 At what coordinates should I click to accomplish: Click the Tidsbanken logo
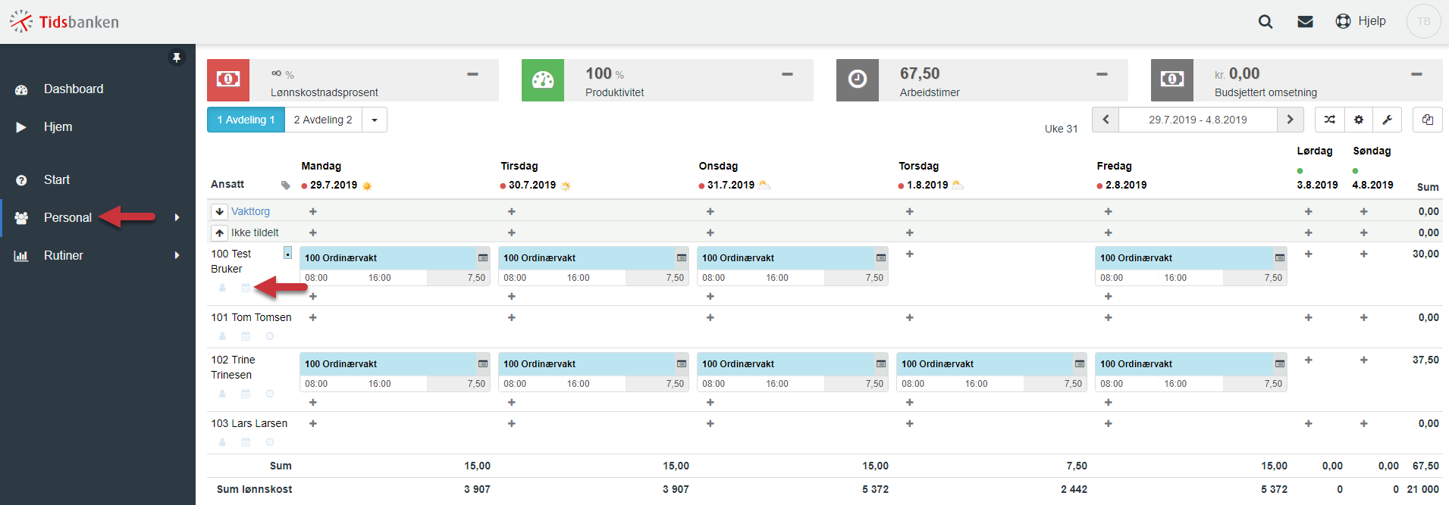click(64, 21)
